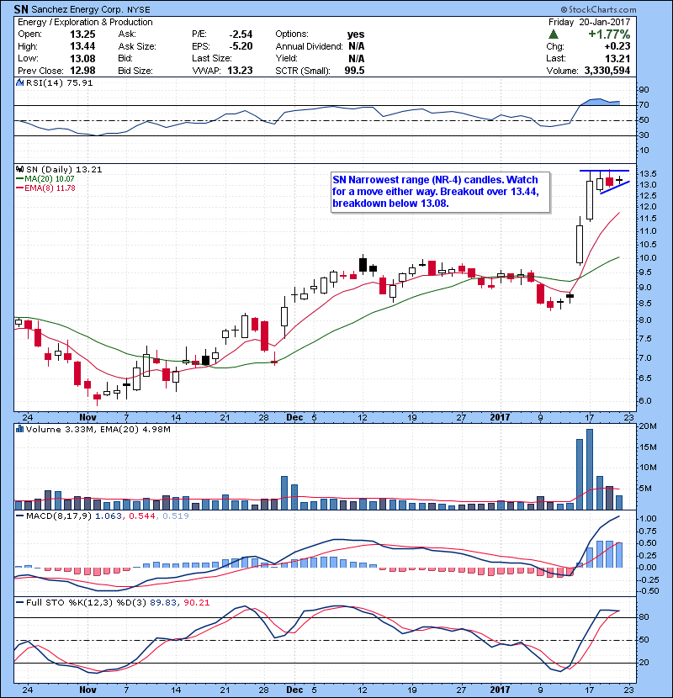This screenshot has height=698, width=673.
Task: Click the P/E value -2.54
Action: (x=241, y=34)
